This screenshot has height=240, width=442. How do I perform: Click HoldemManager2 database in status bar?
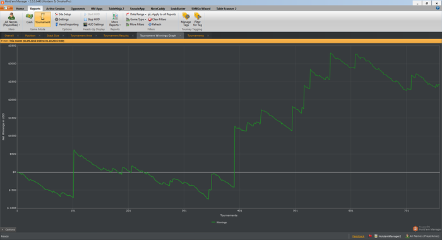click(388, 236)
